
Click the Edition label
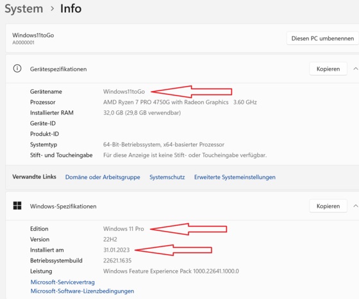[x=39, y=229]
